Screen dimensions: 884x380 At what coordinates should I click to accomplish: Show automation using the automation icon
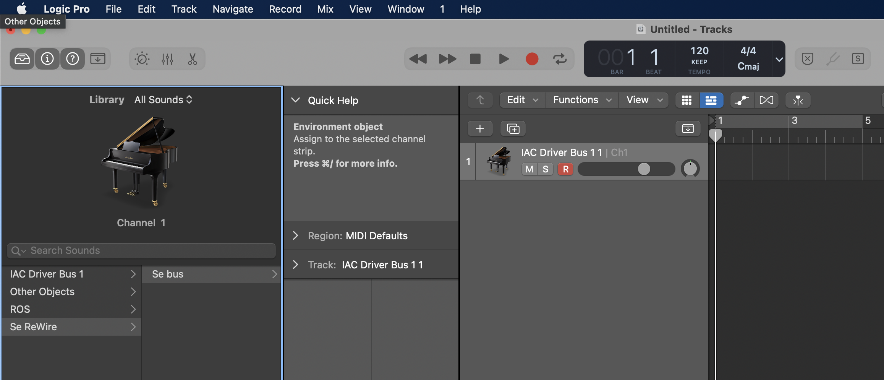[742, 100]
